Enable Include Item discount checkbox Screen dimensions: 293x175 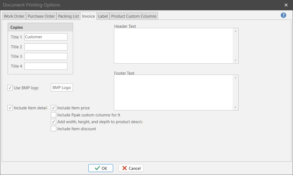[54, 129]
